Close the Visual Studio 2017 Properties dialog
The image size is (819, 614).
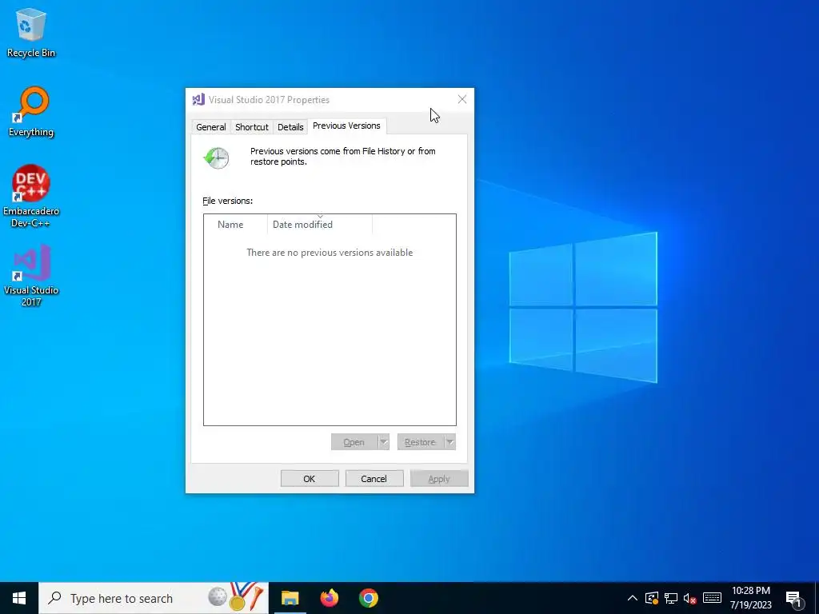tap(461, 99)
